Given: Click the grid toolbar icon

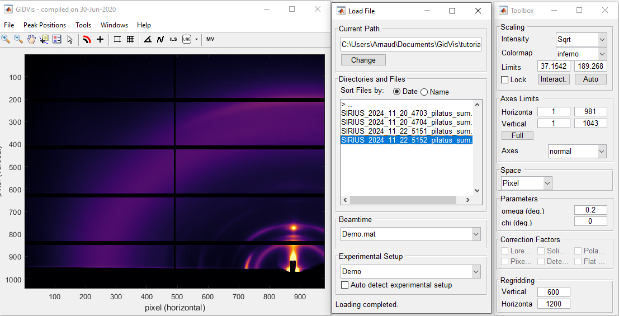Looking at the screenshot, I should click(x=130, y=39).
